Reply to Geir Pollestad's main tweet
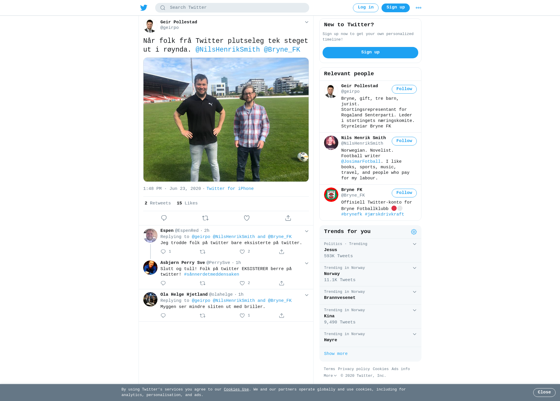The width and height of the screenshot is (560, 401). [x=164, y=218]
